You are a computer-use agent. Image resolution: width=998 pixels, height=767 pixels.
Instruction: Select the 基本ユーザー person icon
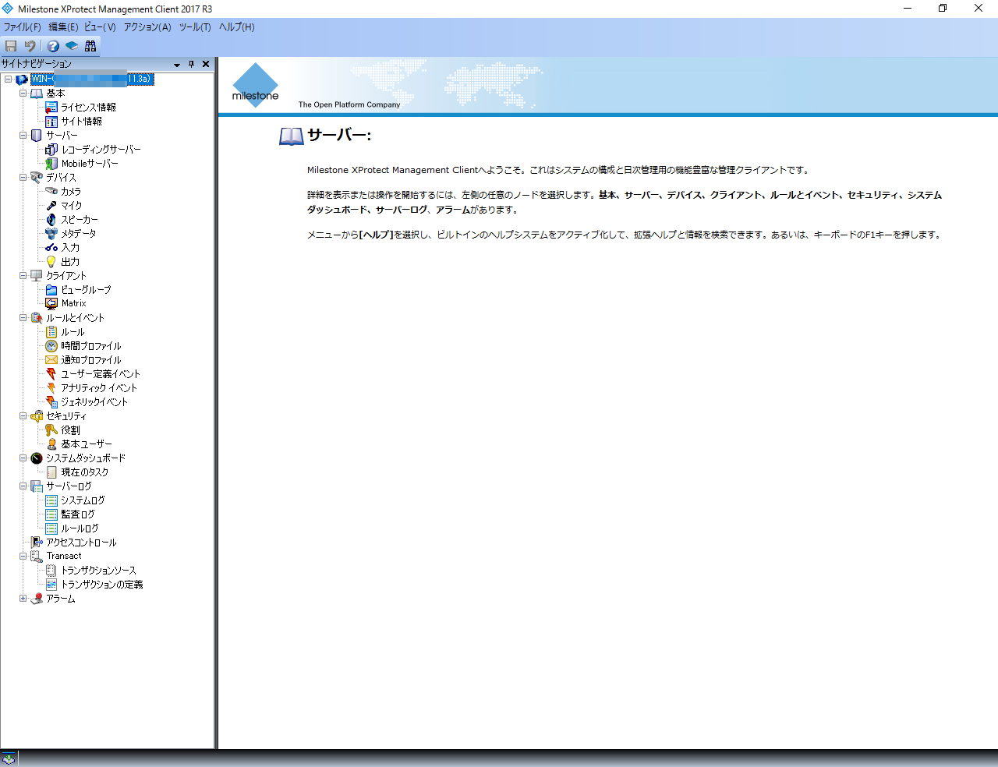51,444
